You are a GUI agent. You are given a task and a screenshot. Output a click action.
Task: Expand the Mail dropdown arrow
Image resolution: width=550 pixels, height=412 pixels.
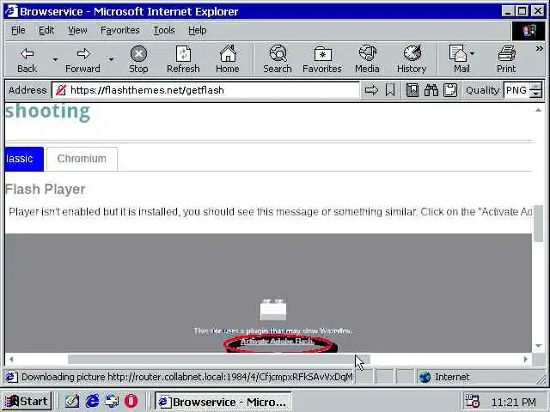click(472, 53)
